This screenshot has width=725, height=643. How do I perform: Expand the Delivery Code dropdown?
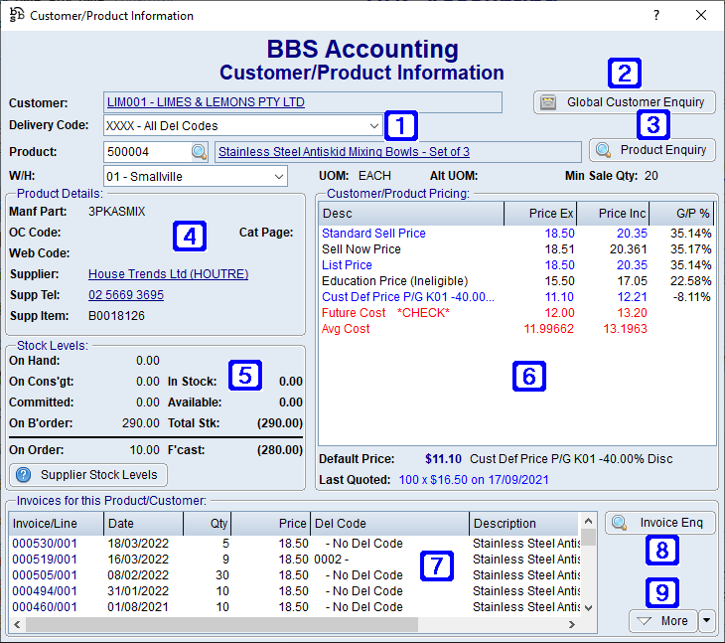click(x=373, y=126)
